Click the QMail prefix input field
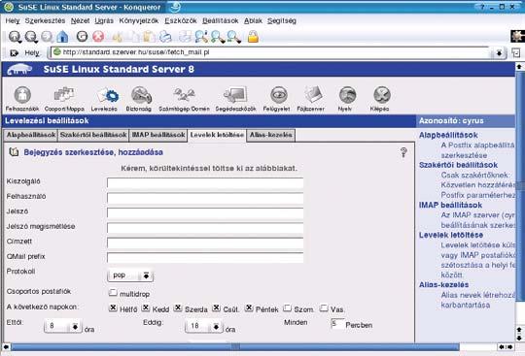The image size is (525, 356). pyautogui.click(x=205, y=257)
